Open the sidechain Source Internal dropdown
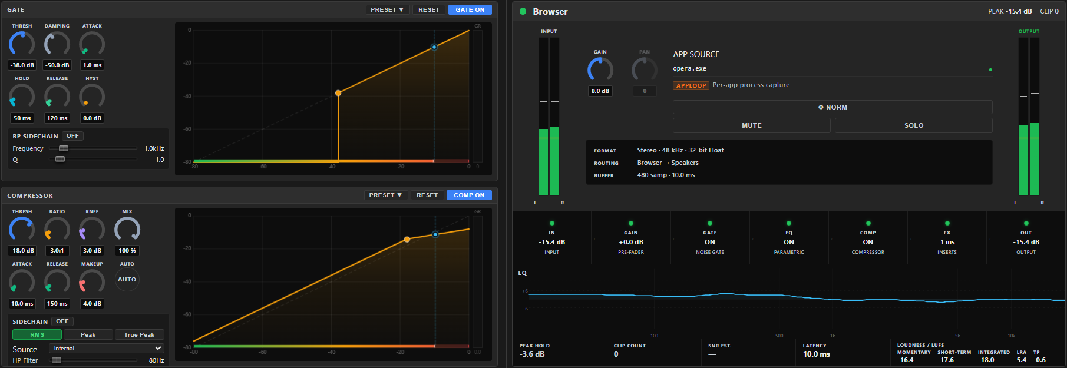 pos(107,349)
